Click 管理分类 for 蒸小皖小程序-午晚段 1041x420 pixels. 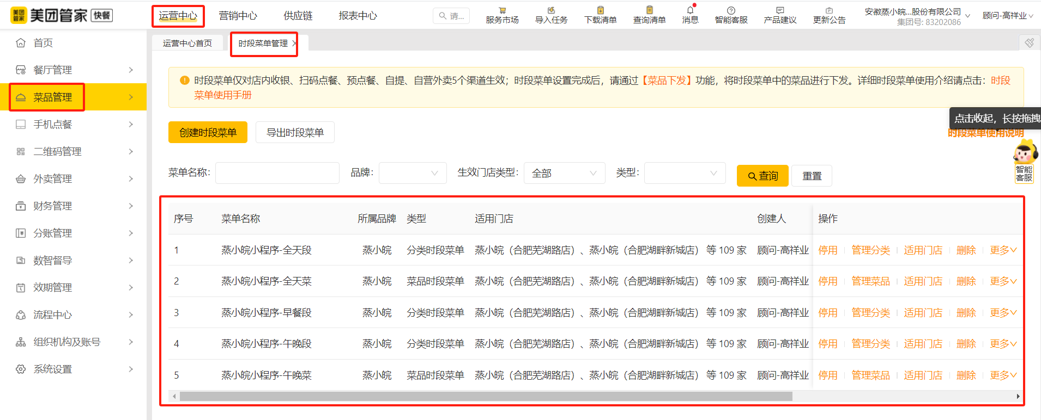[x=870, y=344]
